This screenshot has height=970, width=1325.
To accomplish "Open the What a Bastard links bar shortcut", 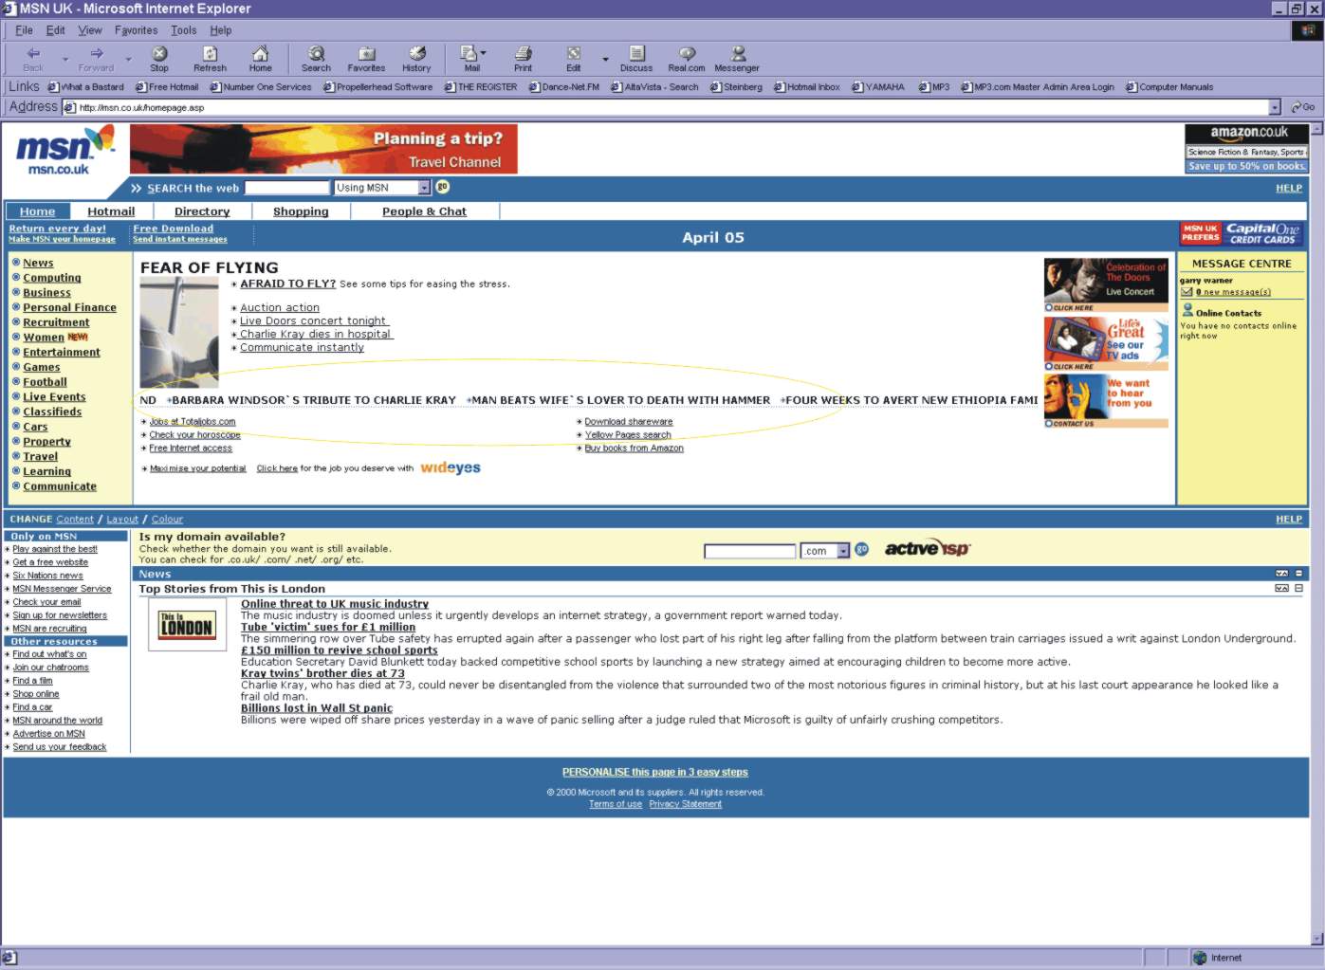I will 86,87.
